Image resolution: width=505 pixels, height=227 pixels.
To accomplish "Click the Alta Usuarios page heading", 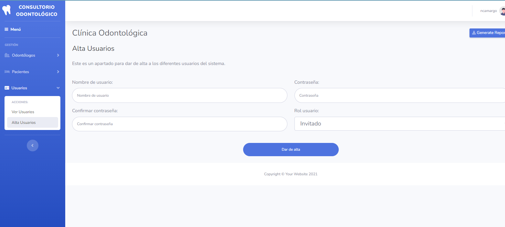I will point(93,49).
